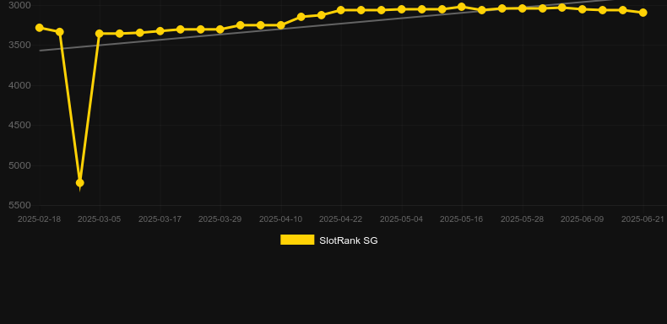This screenshot has width=667, height=324.
Task: Click y-axis label 3500
Action: click(x=20, y=46)
